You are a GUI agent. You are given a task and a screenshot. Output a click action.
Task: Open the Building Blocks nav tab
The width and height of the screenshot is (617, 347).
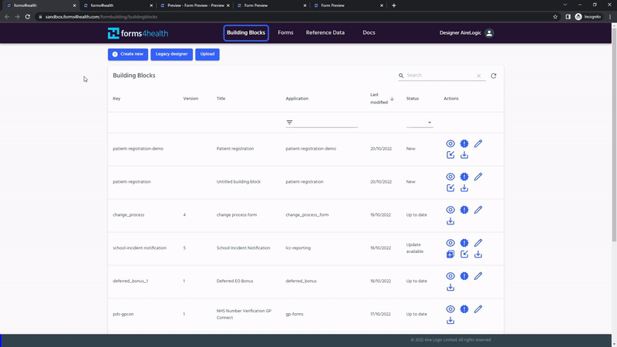pyautogui.click(x=246, y=32)
